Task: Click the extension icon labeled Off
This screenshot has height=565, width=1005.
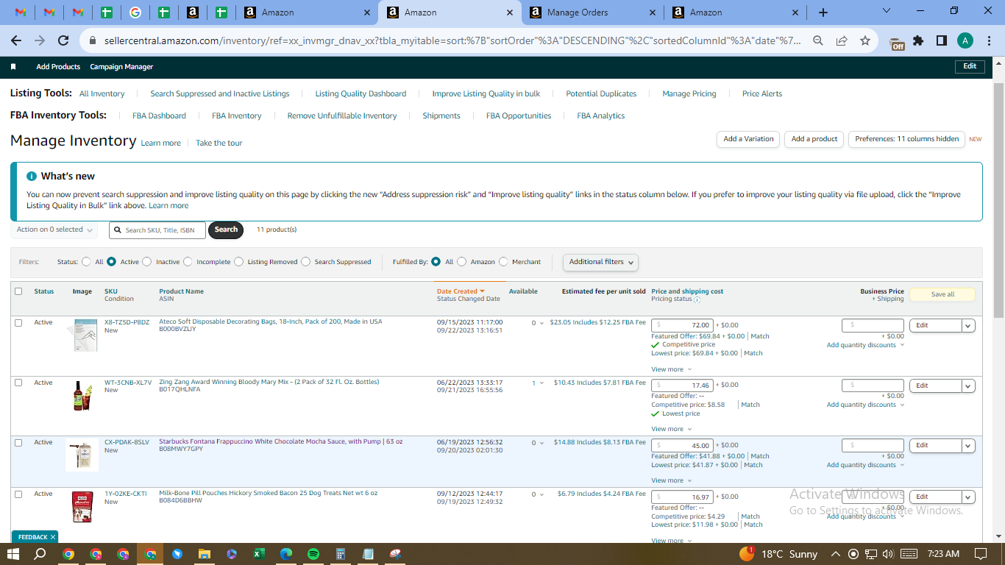Action: [x=897, y=43]
